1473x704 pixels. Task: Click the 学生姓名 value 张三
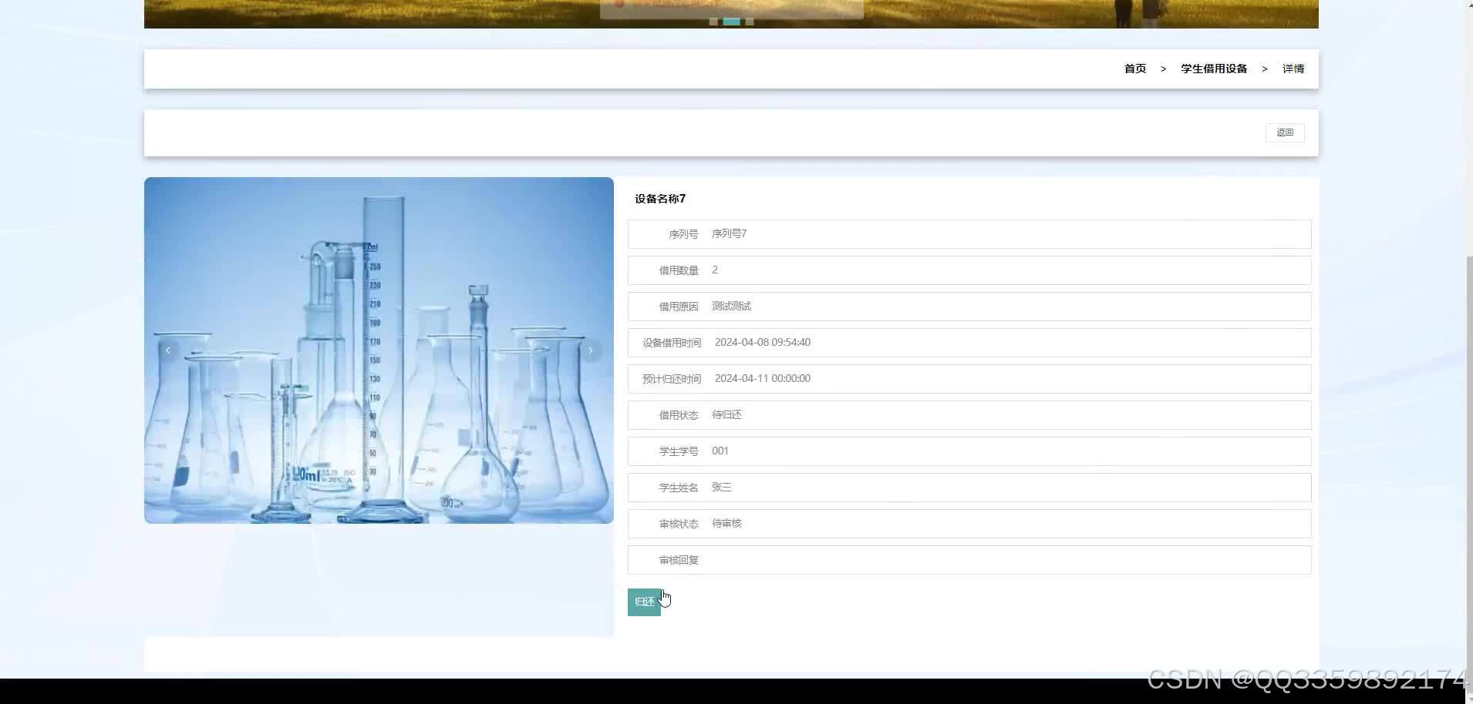tap(722, 487)
